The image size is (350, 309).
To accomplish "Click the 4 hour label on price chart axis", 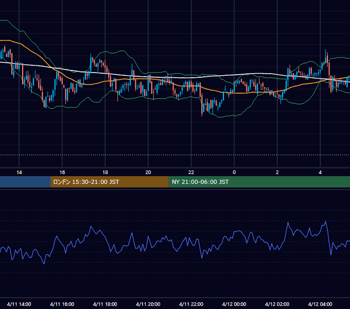I will coord(320,173).
